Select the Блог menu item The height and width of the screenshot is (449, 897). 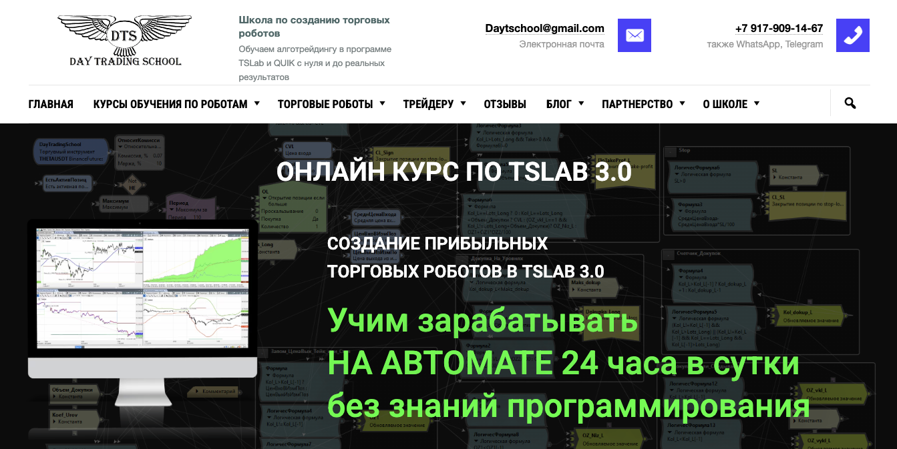pyautogui.click(x=559, y=104)
